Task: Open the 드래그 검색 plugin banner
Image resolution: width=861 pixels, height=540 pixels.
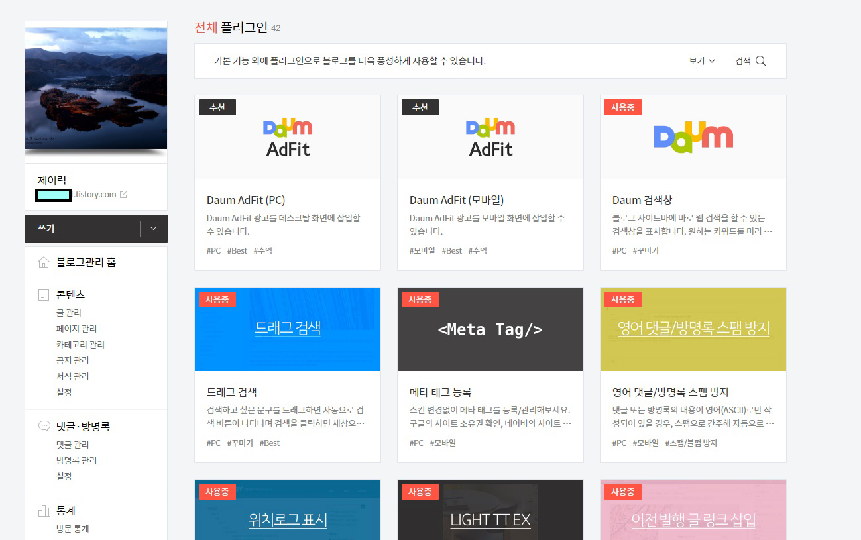Action: [x=288, y=329]
